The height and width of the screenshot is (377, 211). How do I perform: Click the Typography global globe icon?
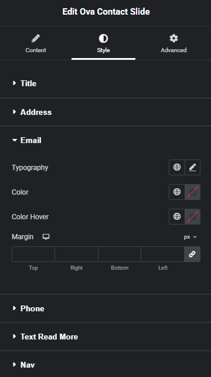coord(177,167)
